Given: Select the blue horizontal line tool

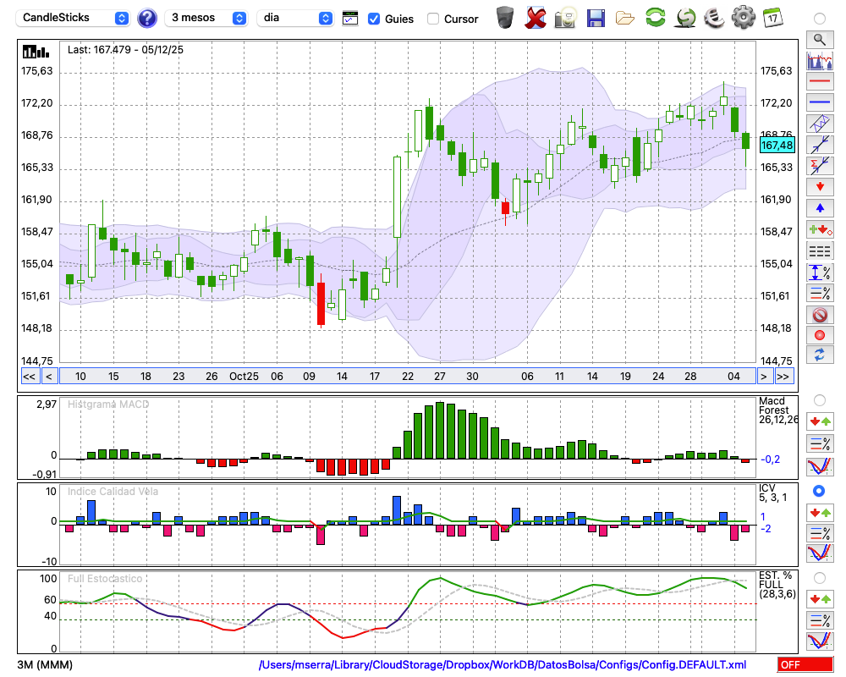Looking at the screenshot, I should pos(819,102).
